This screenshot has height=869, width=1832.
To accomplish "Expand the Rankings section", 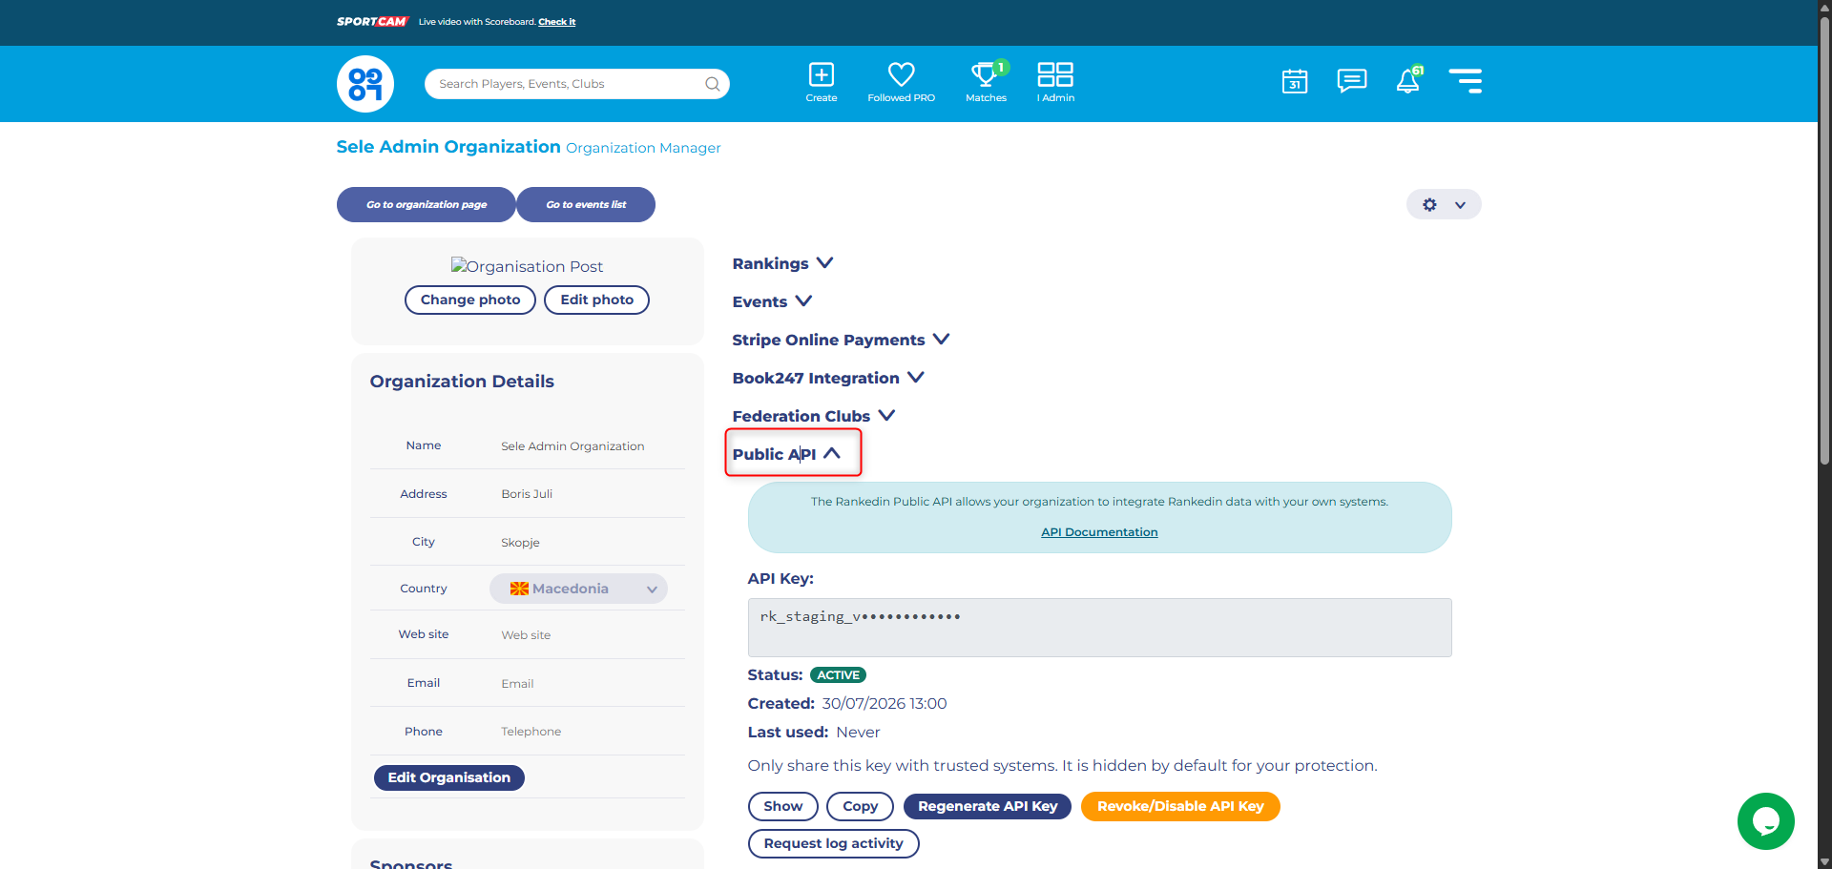I will pos(782,263).
